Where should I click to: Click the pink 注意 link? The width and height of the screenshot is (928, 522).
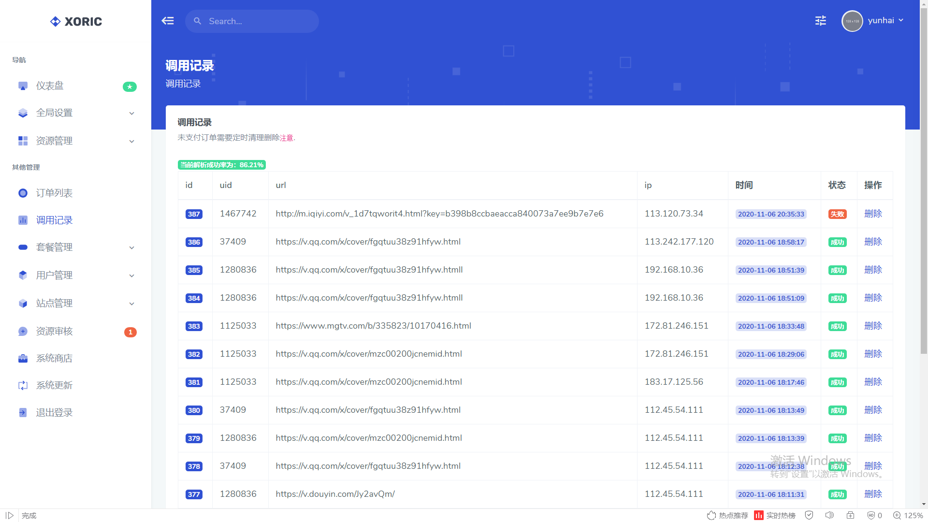[287, 138]
